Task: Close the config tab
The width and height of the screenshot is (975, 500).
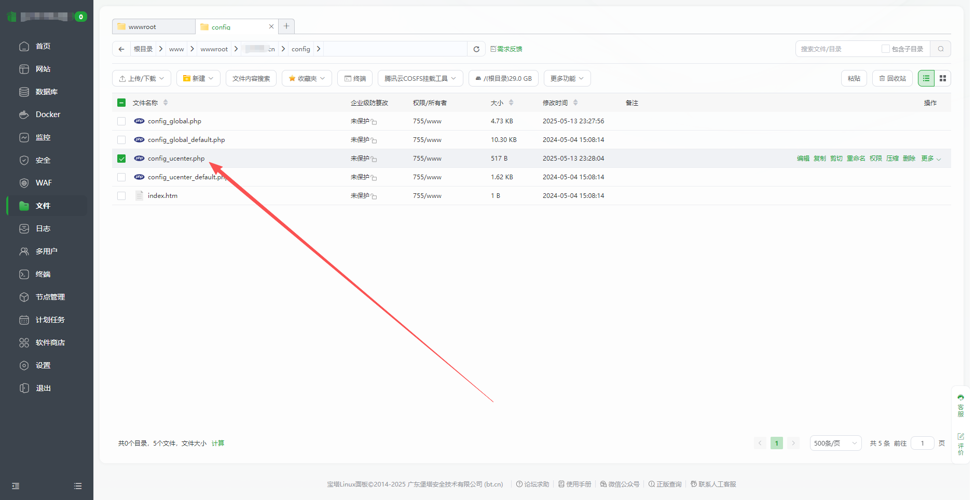Action: 271,26
